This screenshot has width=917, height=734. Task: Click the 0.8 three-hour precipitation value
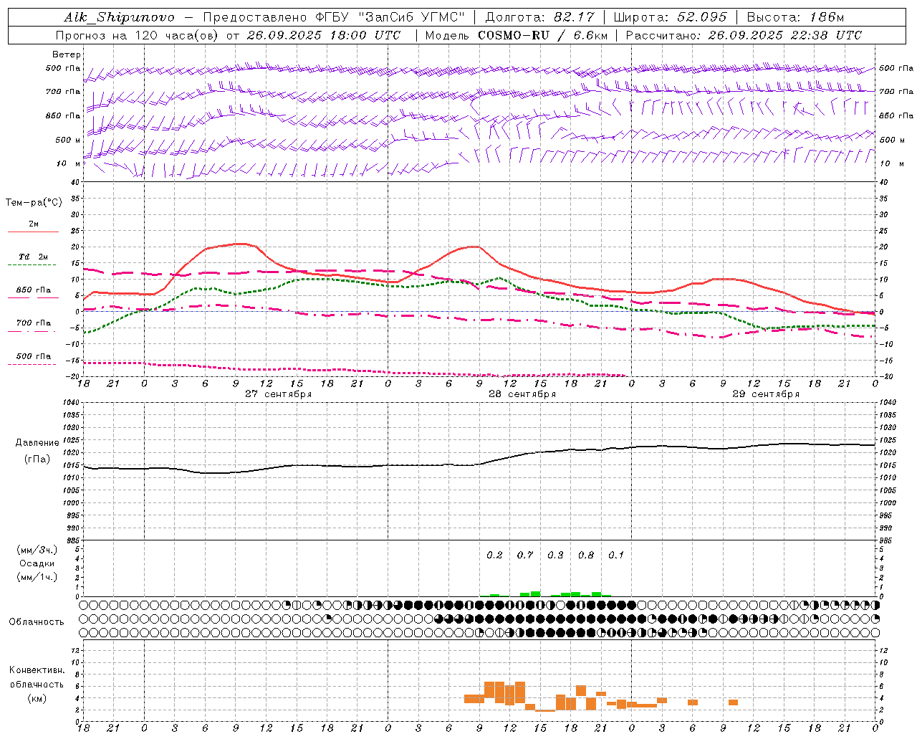click(x=586, y=555)
